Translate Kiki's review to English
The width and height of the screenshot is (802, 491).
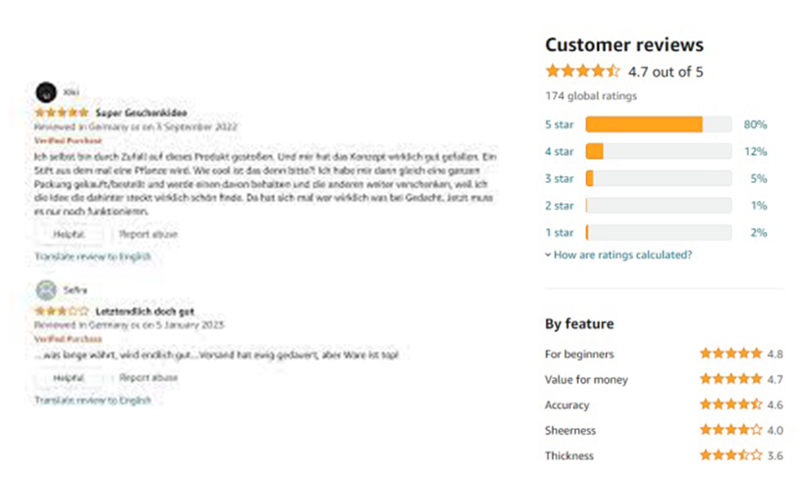[93, 257]
